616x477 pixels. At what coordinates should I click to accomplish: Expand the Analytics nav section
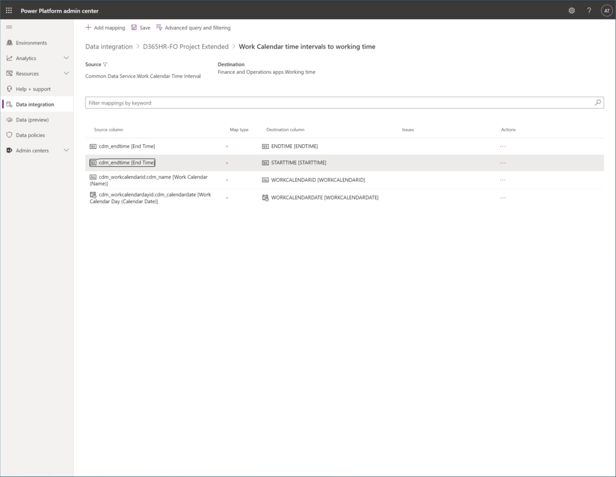(66, 58)
